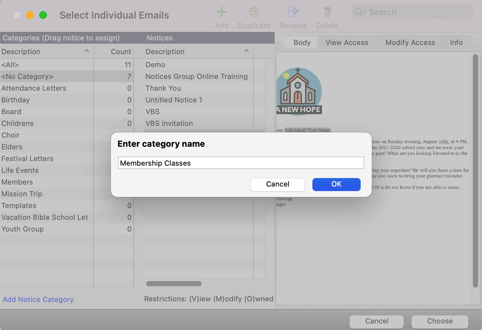
Task: Click the Choose button at the bottom
Action: coord(440,321)
